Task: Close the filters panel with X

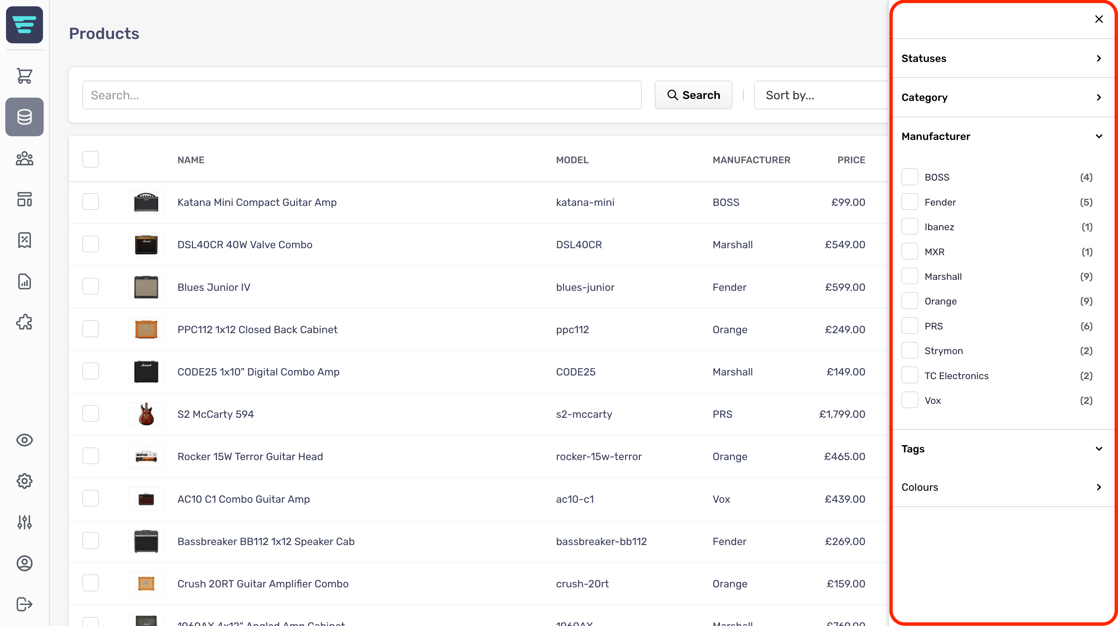Action: click(x=1098, y=19)
